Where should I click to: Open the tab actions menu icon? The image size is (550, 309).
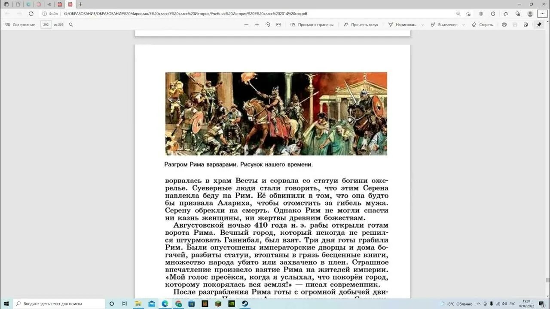[x=6, y=4]
